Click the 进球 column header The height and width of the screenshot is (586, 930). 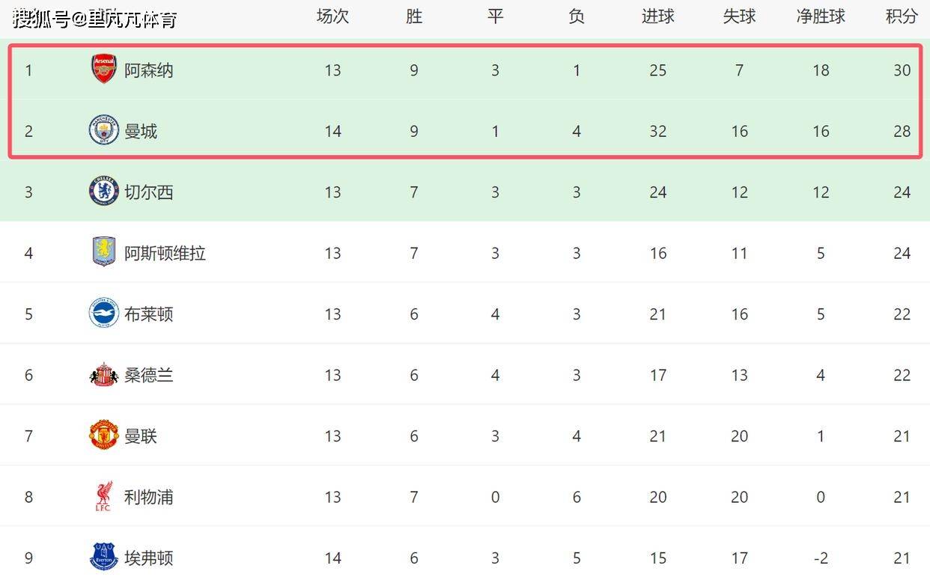tap(657, 16)
